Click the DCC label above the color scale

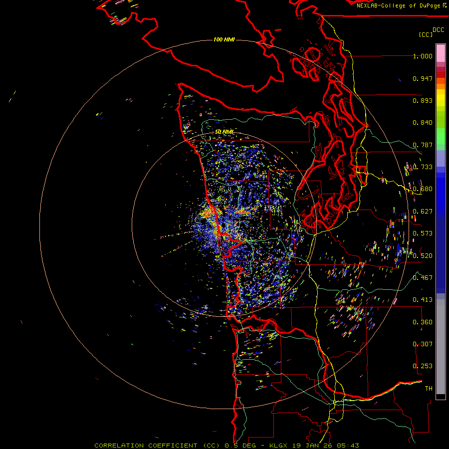[439, 30]
